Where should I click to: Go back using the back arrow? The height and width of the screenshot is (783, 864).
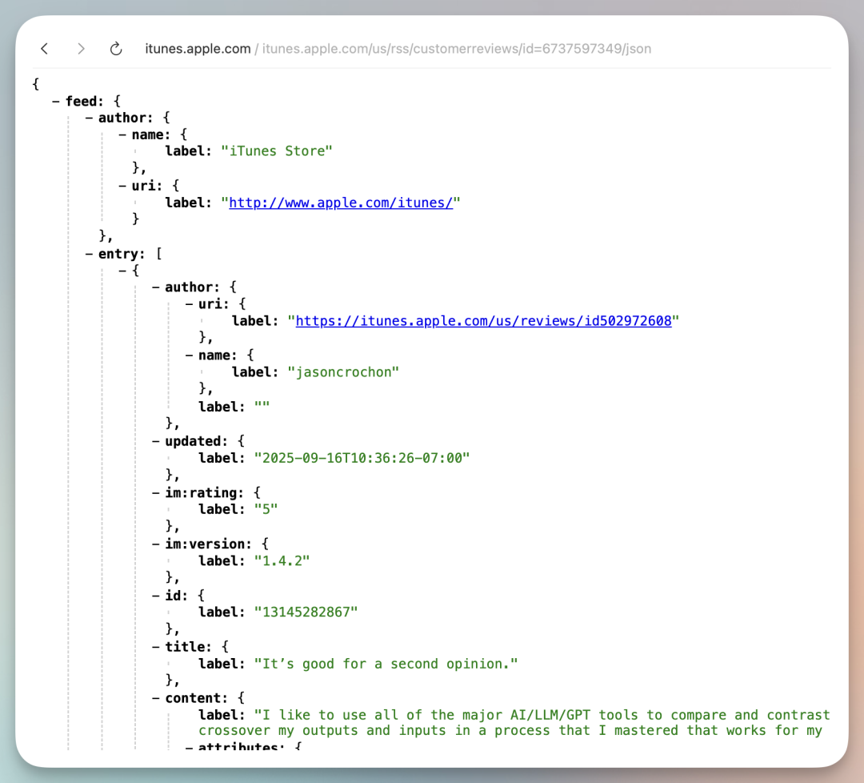coord(45,49)
